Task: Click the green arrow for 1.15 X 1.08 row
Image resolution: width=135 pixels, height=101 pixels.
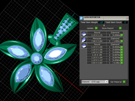Action: (x=122, y=50)
